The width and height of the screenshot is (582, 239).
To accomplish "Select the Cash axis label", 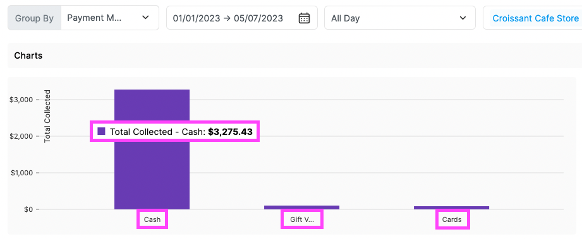I will pos(152,219).
